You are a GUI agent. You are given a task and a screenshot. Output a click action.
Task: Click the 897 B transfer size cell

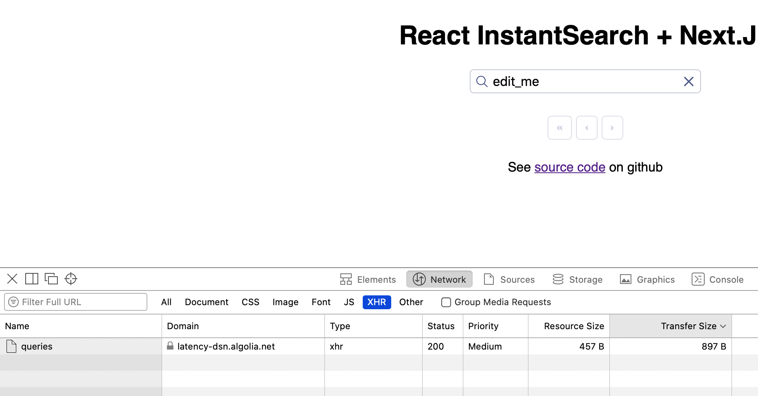click(x=670, y=346)
